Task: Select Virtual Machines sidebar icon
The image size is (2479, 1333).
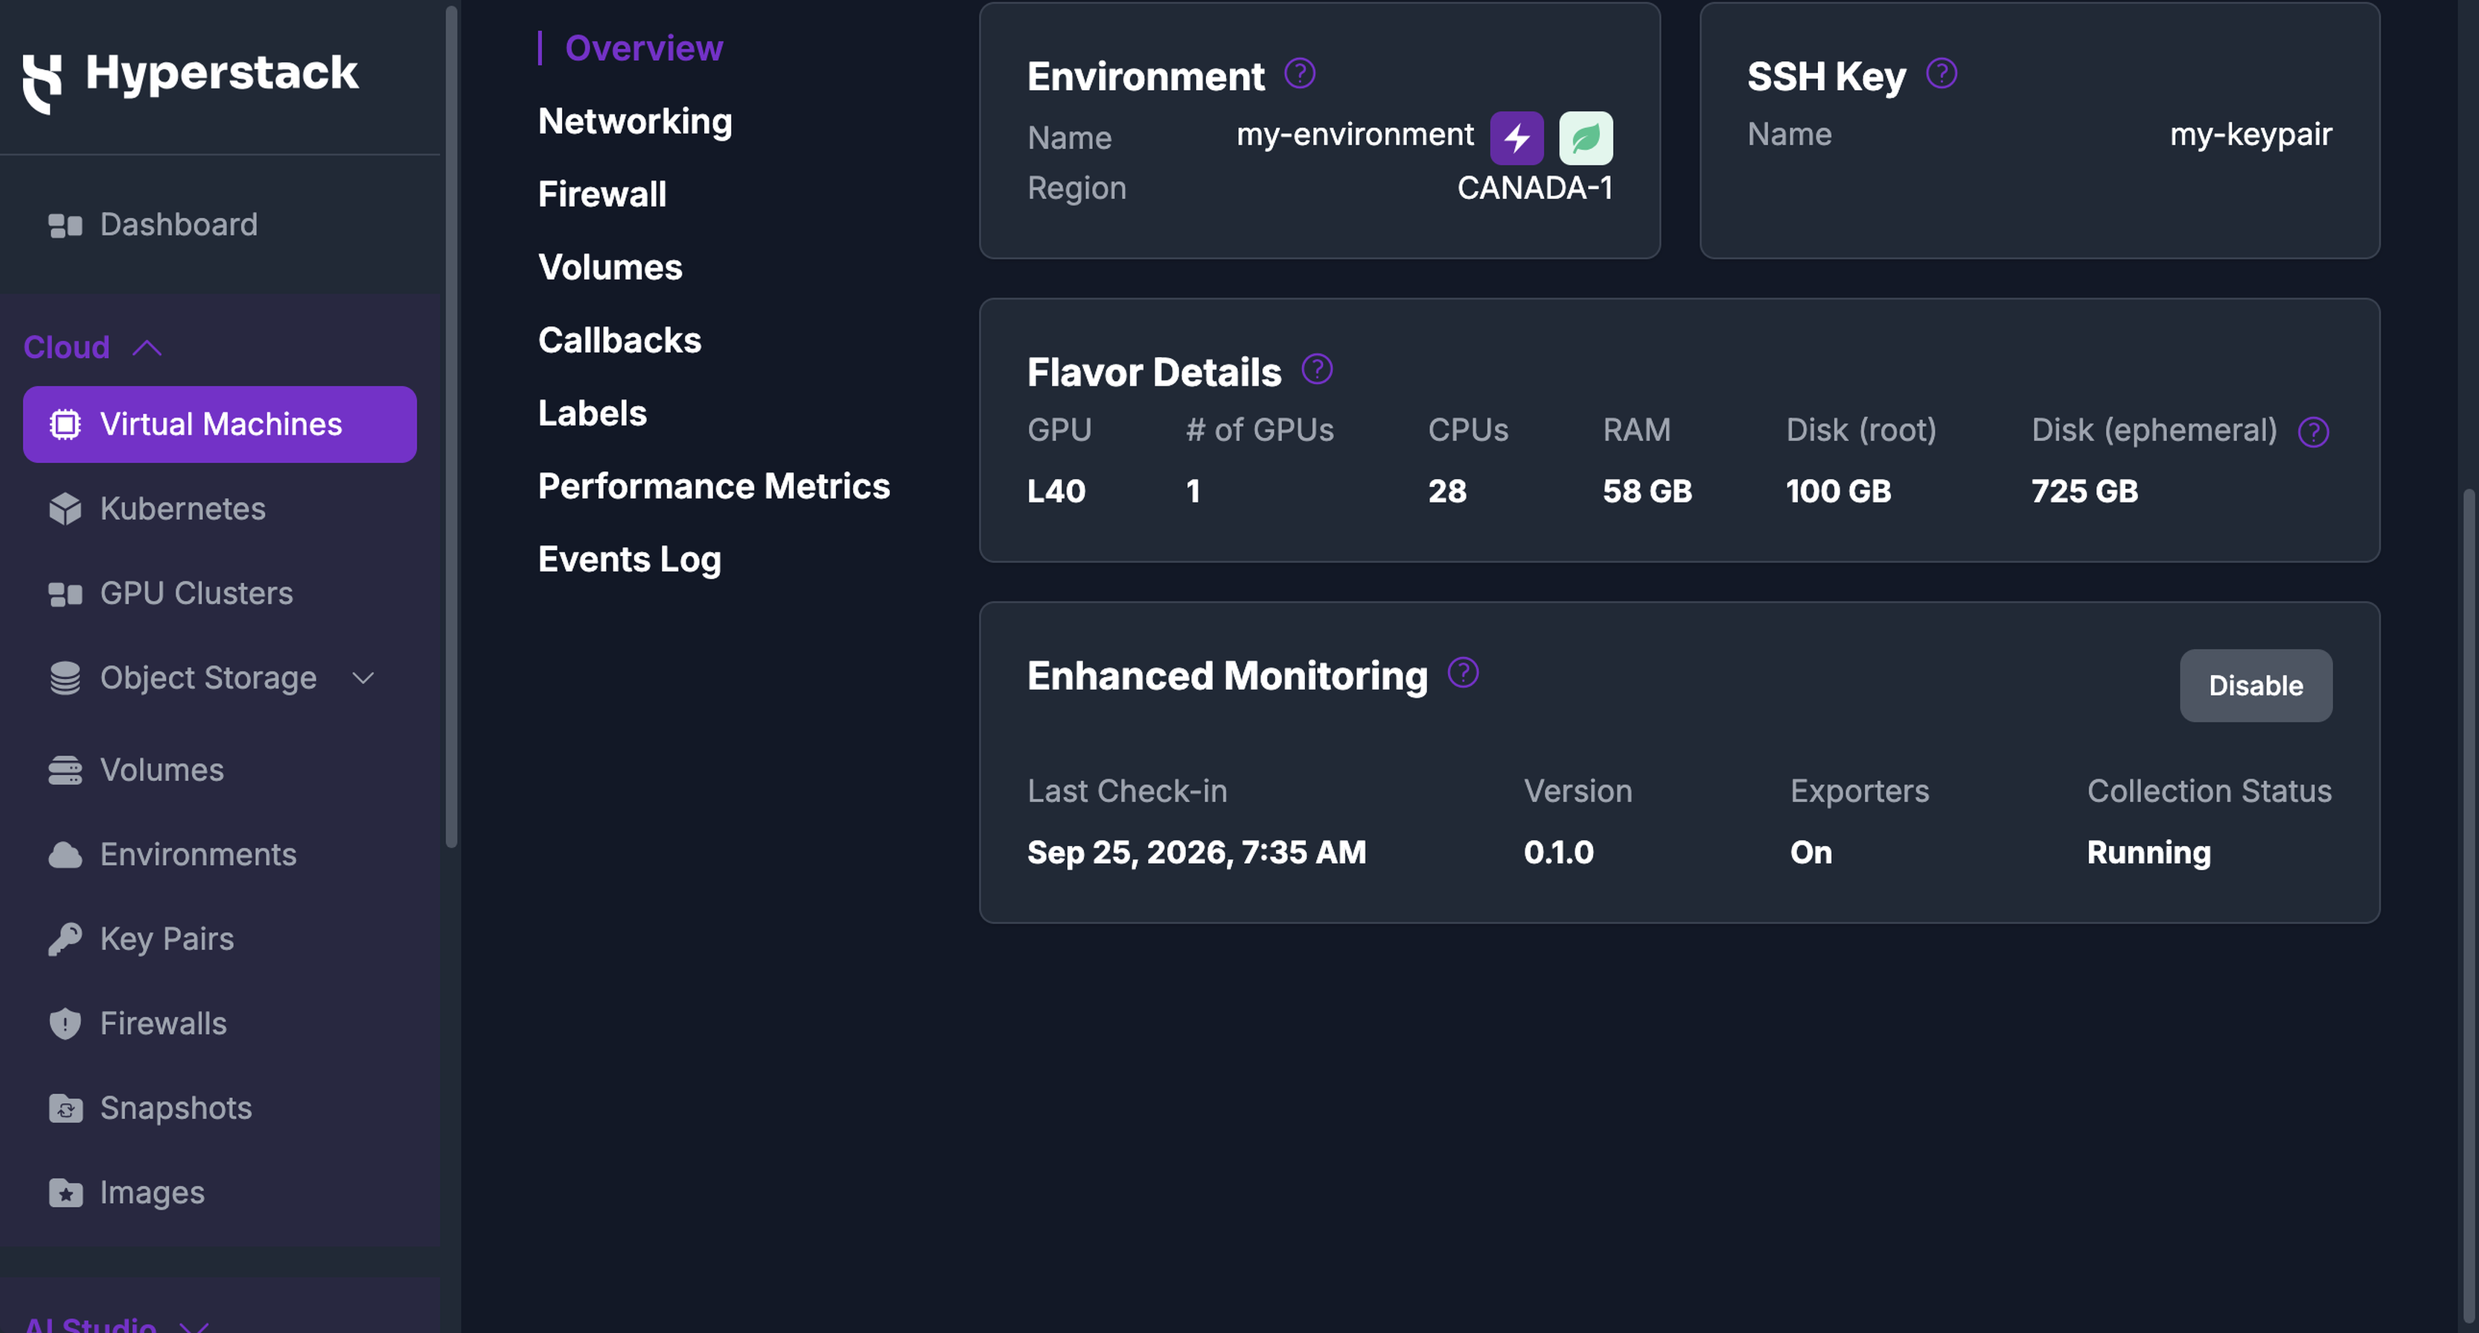Action: (65, 424)
